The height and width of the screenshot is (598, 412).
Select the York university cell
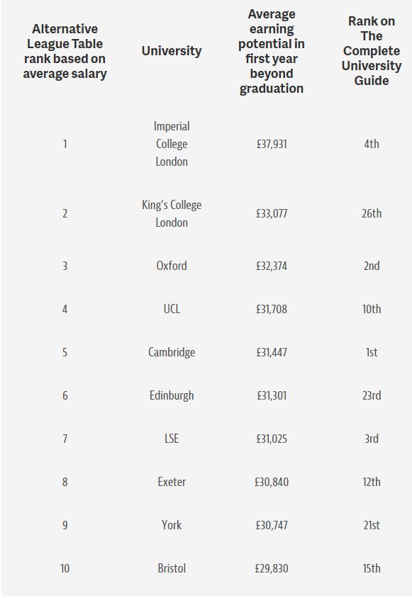(172, 525)
